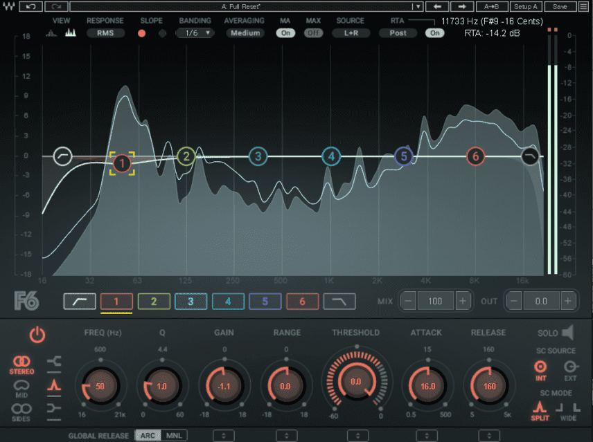Increase the Mix value with plus
Viewport: 593px width, 442px height.
(463, 301)
